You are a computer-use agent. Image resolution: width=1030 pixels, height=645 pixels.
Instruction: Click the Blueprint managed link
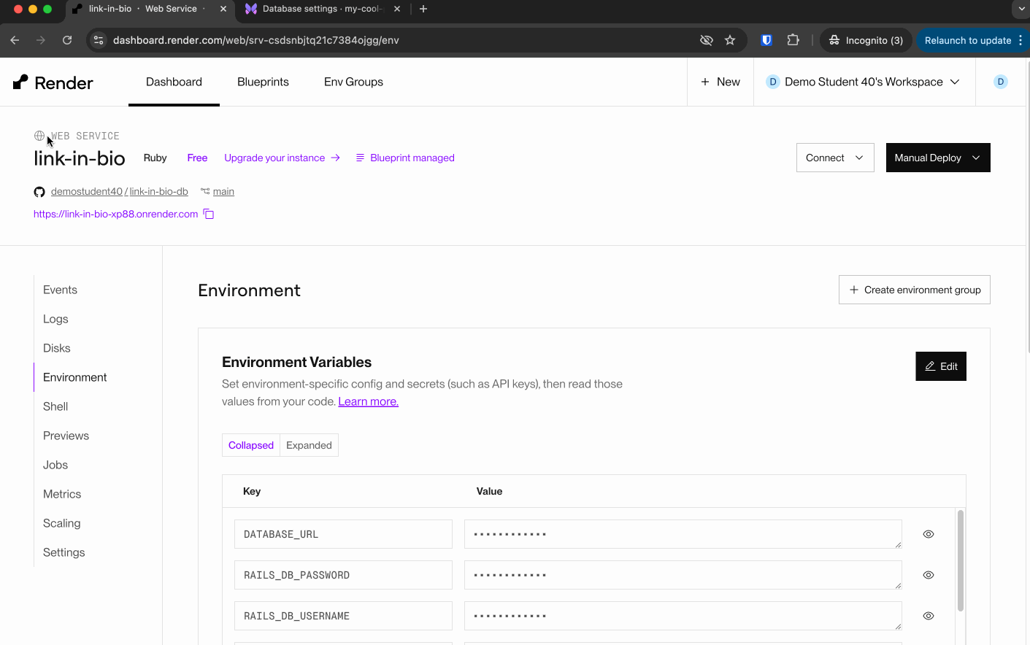pos(412,158)
